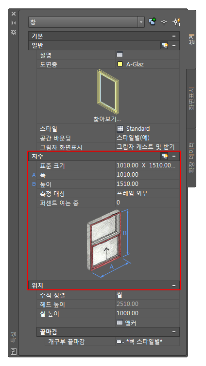Screen dimensions: 206x366
Task: Click the Quick Select icon in top toolbar
Action: [152, 22]
